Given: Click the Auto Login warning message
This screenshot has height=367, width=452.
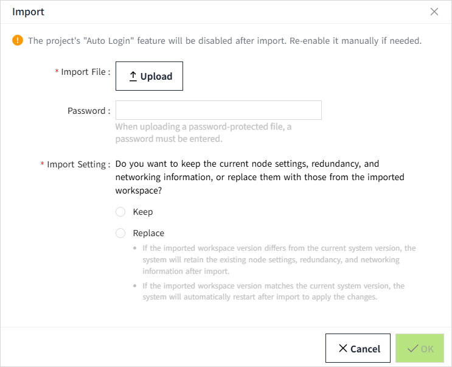Looking at the screenshot, I should 225,41.
